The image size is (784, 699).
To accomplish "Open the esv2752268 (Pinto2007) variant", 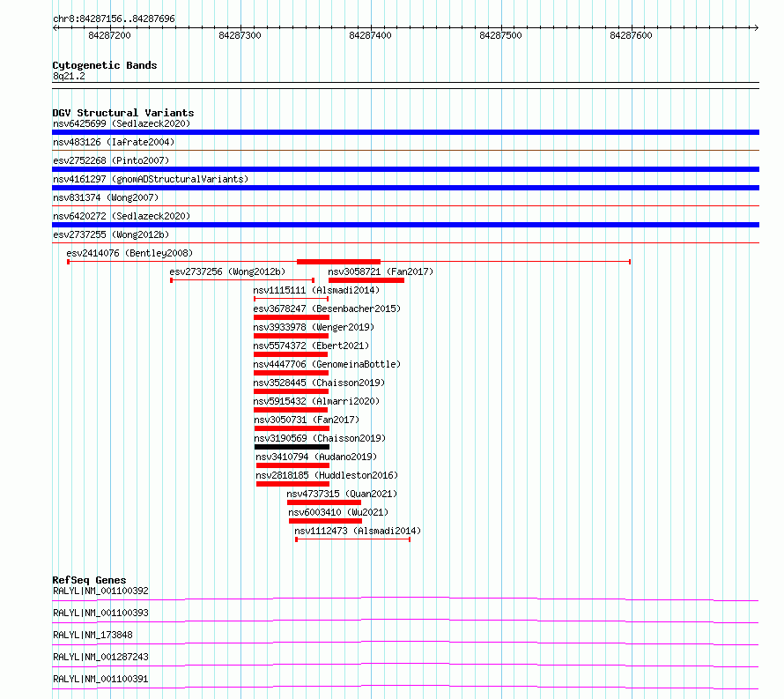I will 111,160.
